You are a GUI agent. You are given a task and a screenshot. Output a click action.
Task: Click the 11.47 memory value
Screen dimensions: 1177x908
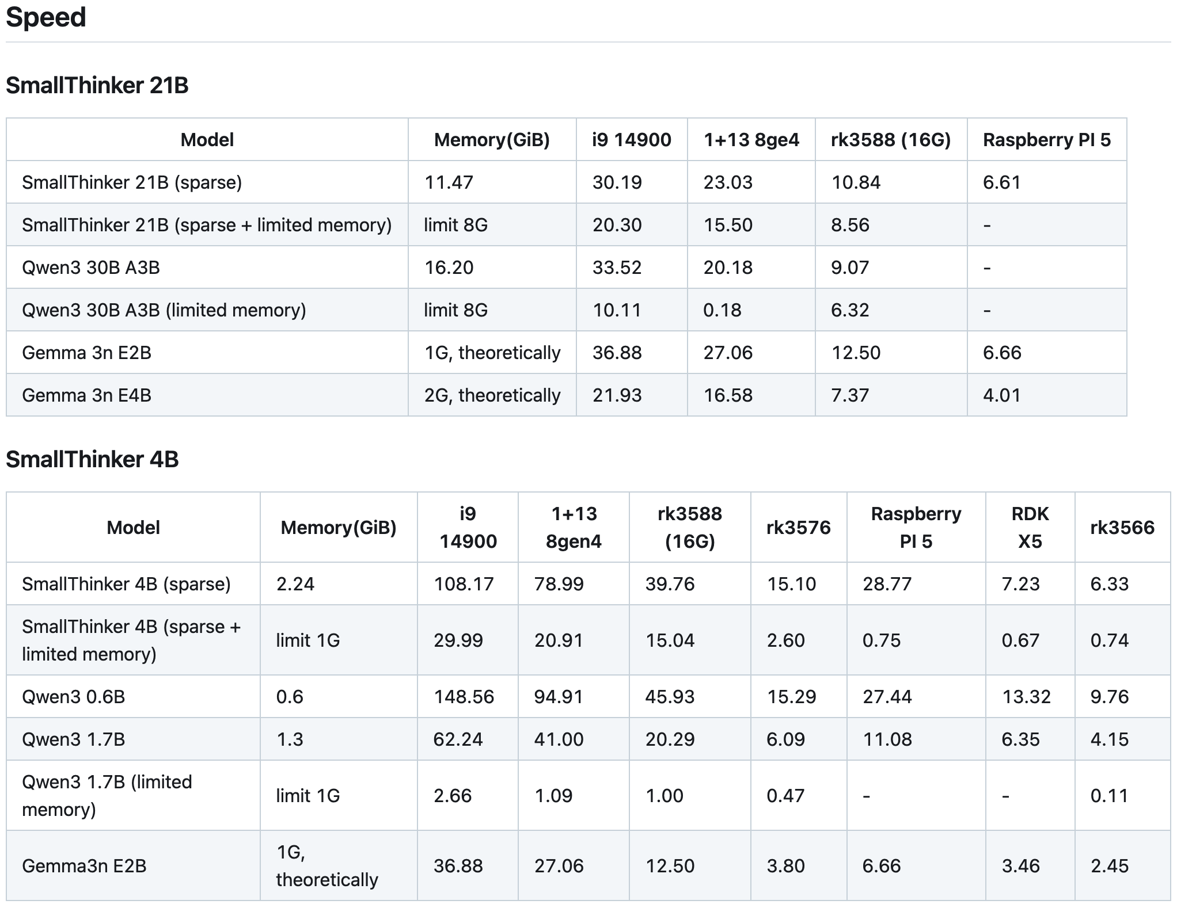pos(449,182)
